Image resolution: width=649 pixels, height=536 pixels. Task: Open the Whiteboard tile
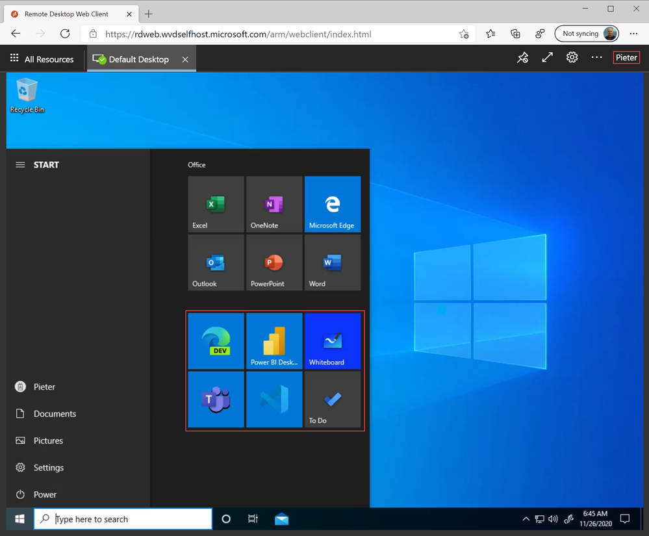pos(333,340)
